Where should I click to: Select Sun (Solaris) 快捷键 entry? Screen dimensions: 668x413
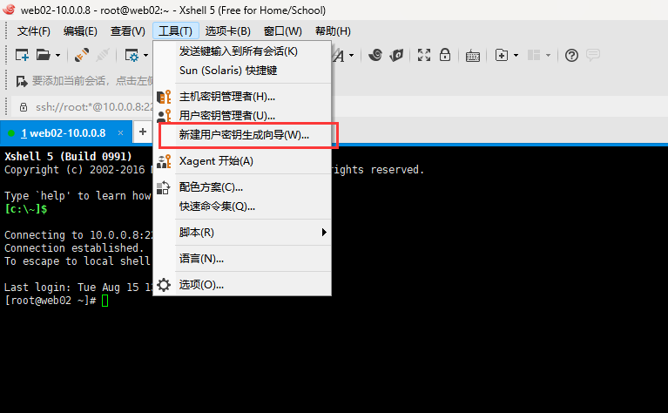pyautogui.click(x=242, y=71)
